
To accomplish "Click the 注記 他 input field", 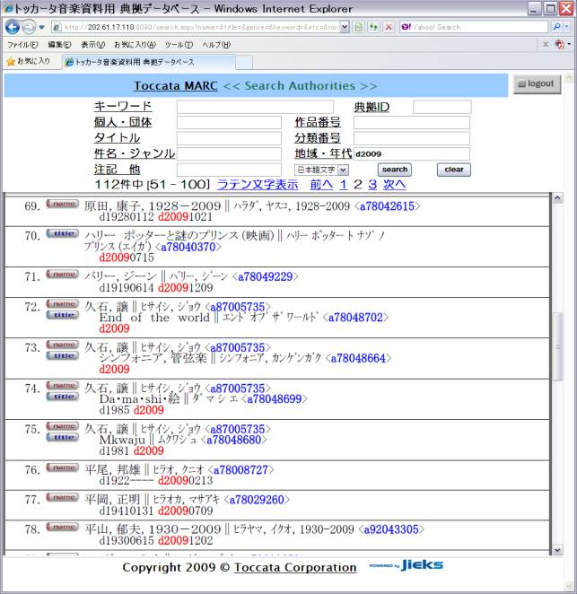I will point(229,170).
